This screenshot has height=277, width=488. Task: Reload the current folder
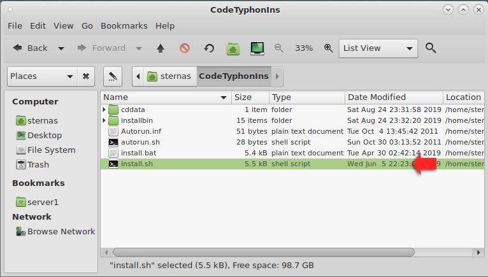(209, 48)
